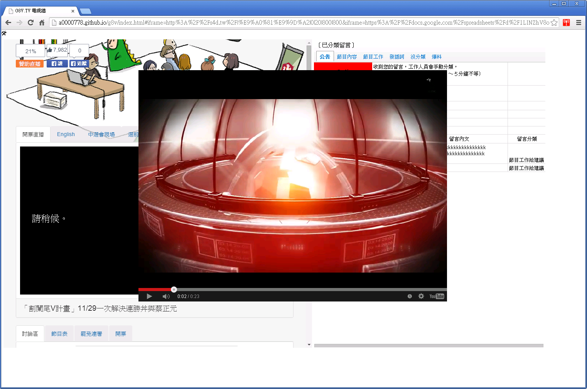Viewport: 587px width, 389px height.
Task: Click the browser address bar
Action: coord(301,23)
